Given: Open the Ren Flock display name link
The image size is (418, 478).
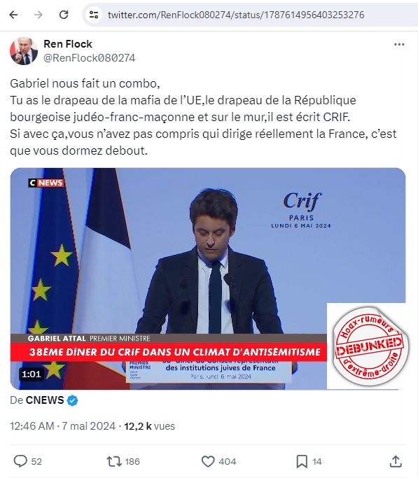Looking at the screenshot, I should (68, 44).
